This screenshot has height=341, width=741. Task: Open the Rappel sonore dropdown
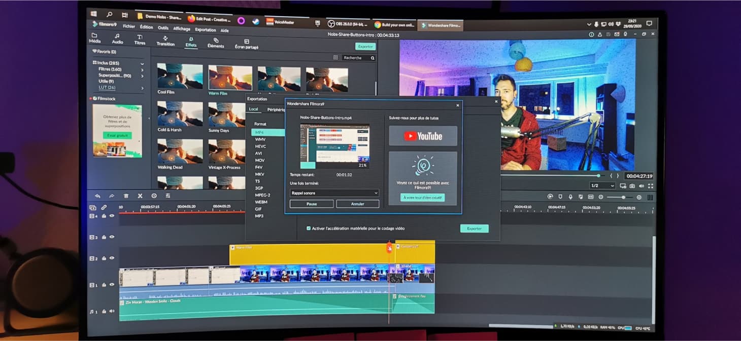tap(334, 193)
